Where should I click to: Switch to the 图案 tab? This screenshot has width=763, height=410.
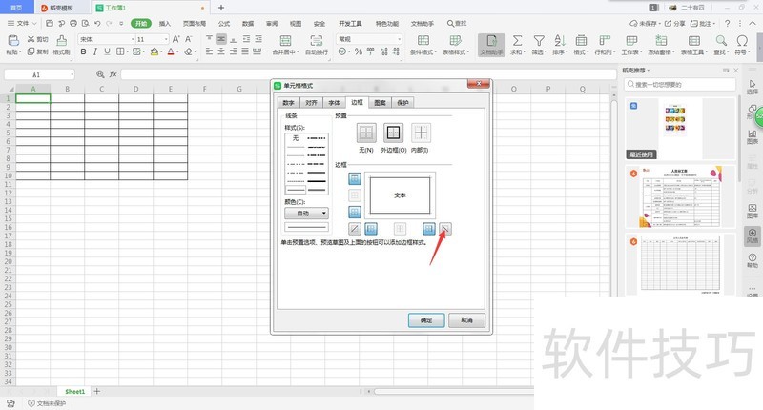[380, 103]
